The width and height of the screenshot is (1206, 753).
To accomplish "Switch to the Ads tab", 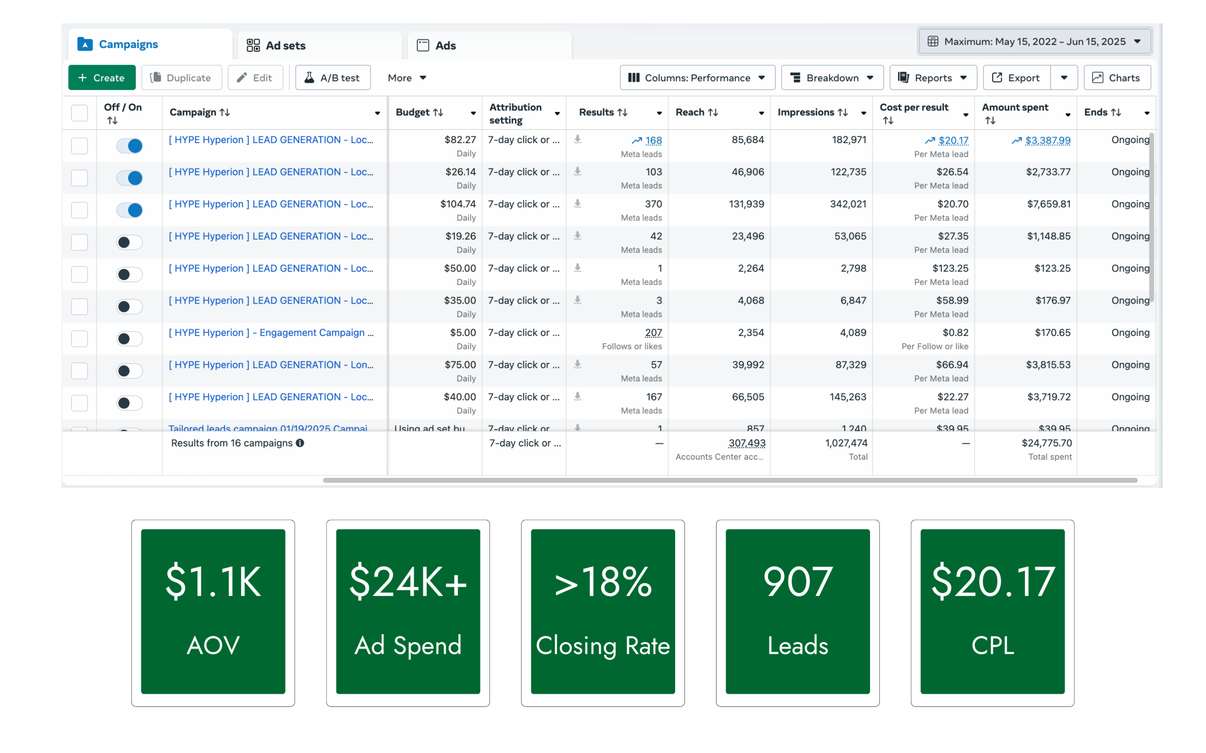I will tap(489, 45).
